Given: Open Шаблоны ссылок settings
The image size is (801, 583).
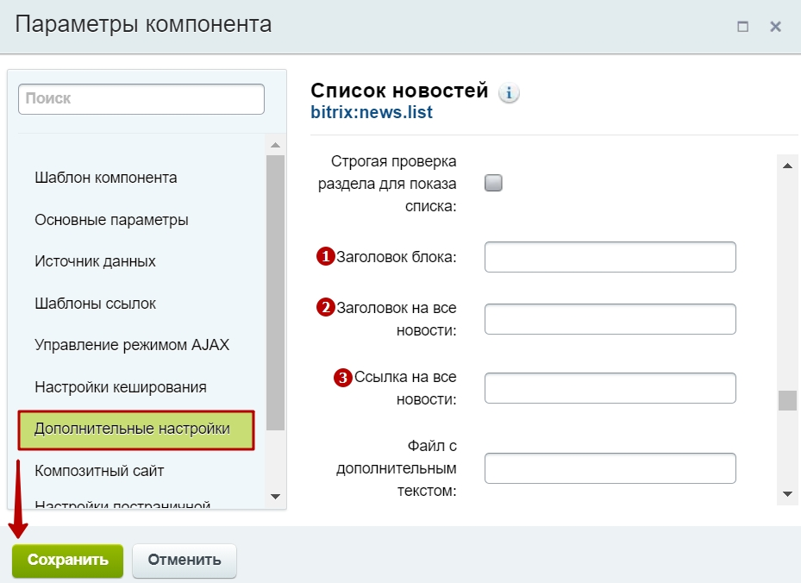Looking at the screenshot, I should pyautogui.click(x=96, y=304).
